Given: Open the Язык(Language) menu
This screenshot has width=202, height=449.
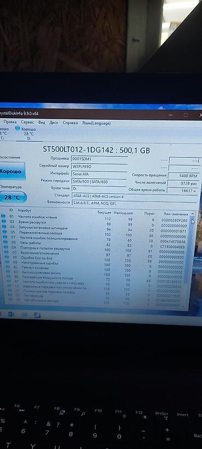Looking at the screenshot, I should (96, 123).
